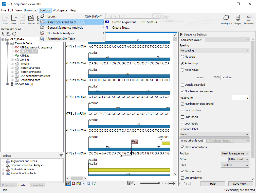Expand the Recycle bin tree node
This screenshot has height=193, width=256.
7,84
